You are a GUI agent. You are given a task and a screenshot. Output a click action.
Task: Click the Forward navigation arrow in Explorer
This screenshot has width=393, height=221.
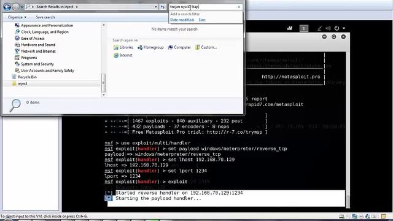(x=16, y=7)
